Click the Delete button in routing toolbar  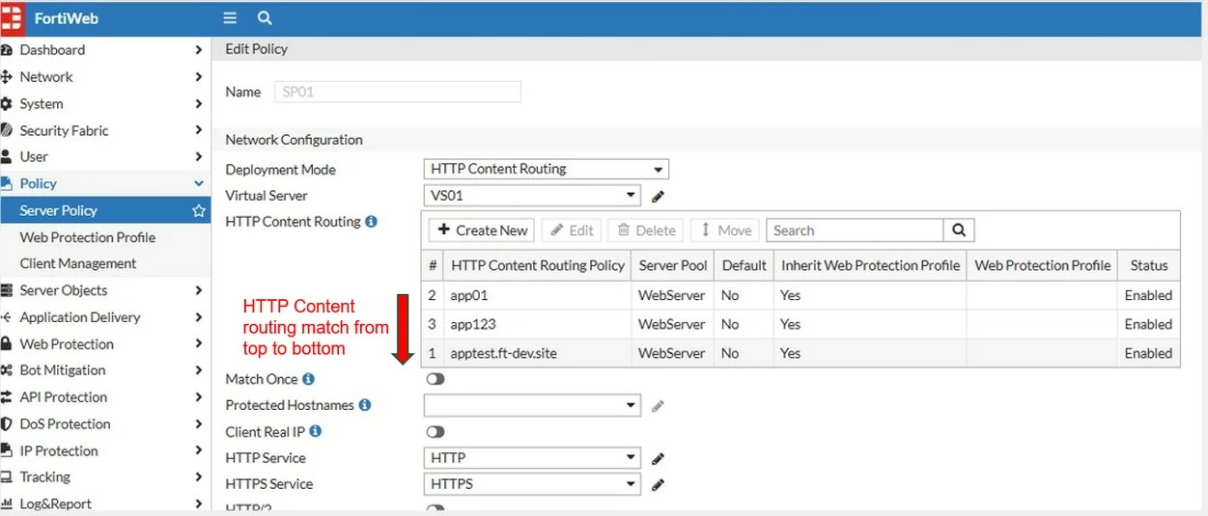tap(646, 231)
